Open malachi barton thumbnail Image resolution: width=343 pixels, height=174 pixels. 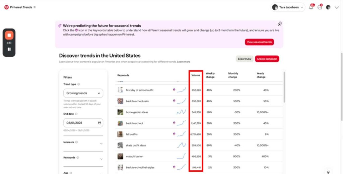tap(120, 156)
